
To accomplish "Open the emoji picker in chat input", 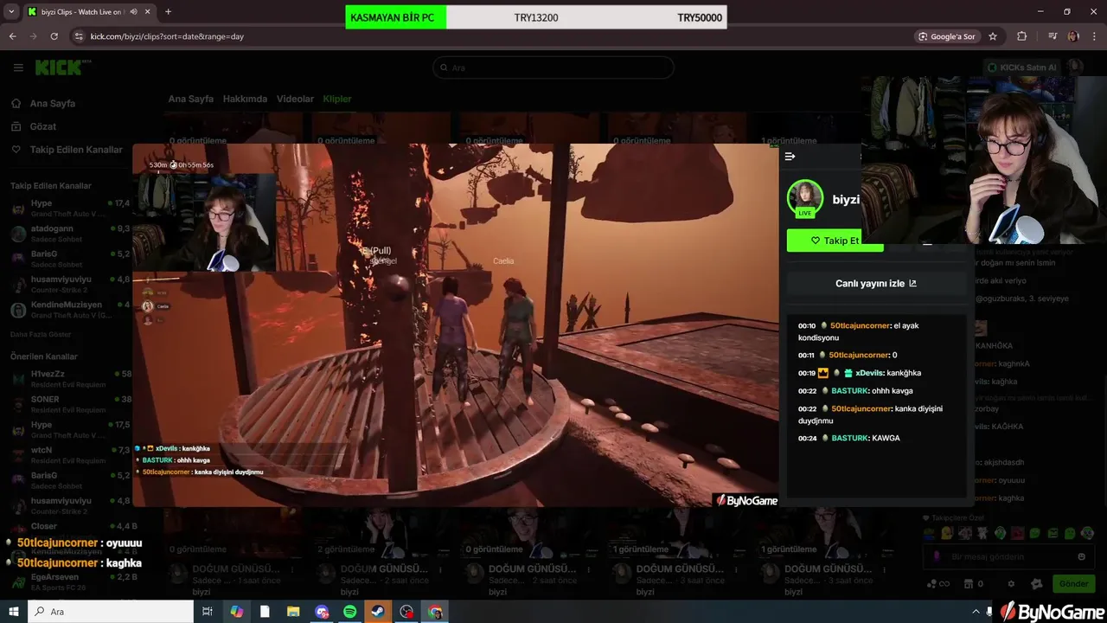I will tap(1081, 556).
